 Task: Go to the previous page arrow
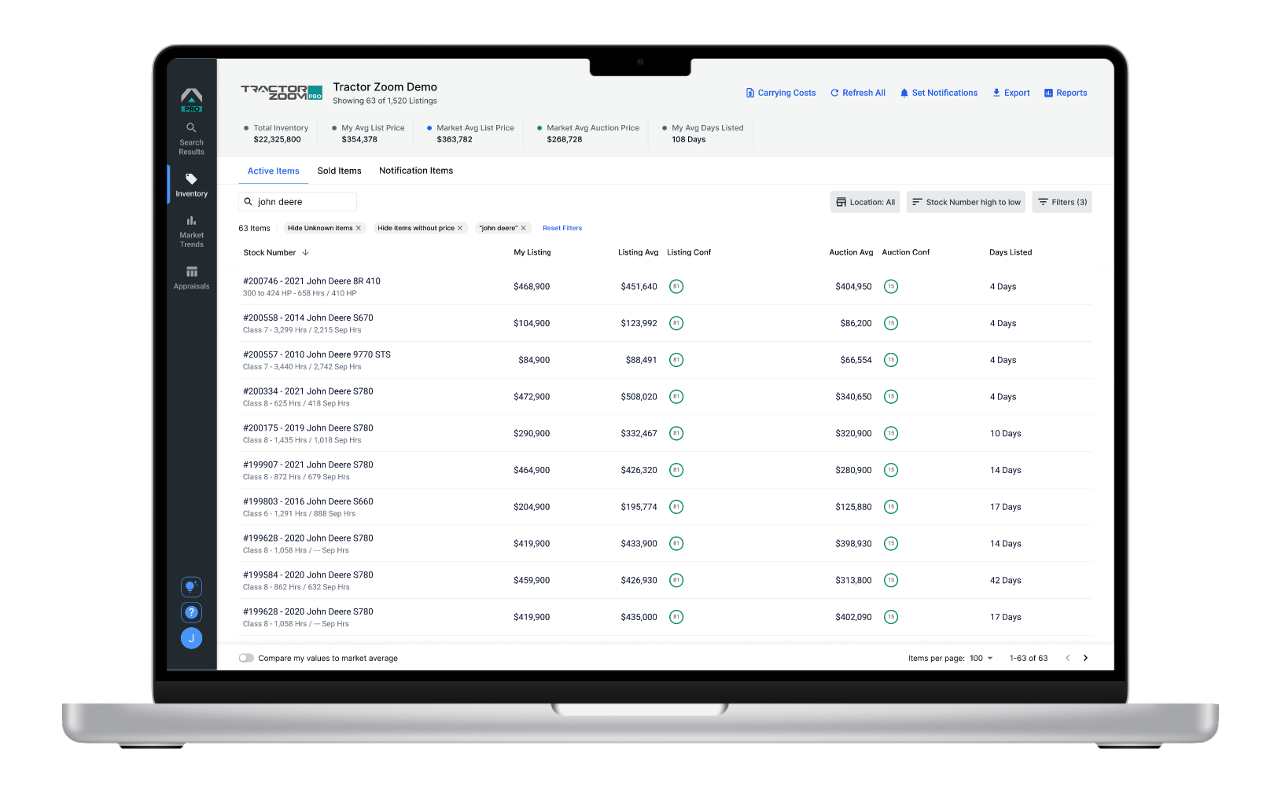1067,658
